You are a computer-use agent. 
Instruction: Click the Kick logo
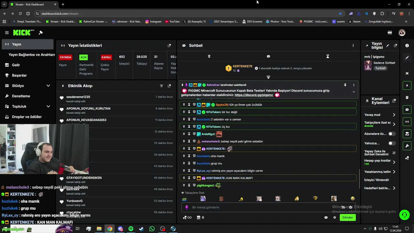(x=24, y=32)
